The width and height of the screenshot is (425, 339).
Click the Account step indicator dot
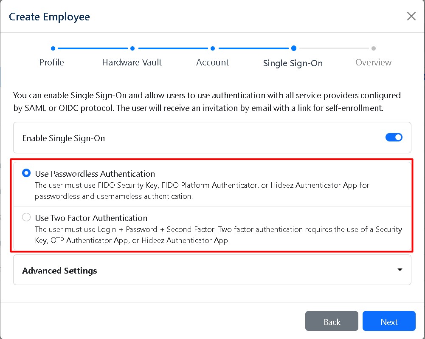click(212, 48)
